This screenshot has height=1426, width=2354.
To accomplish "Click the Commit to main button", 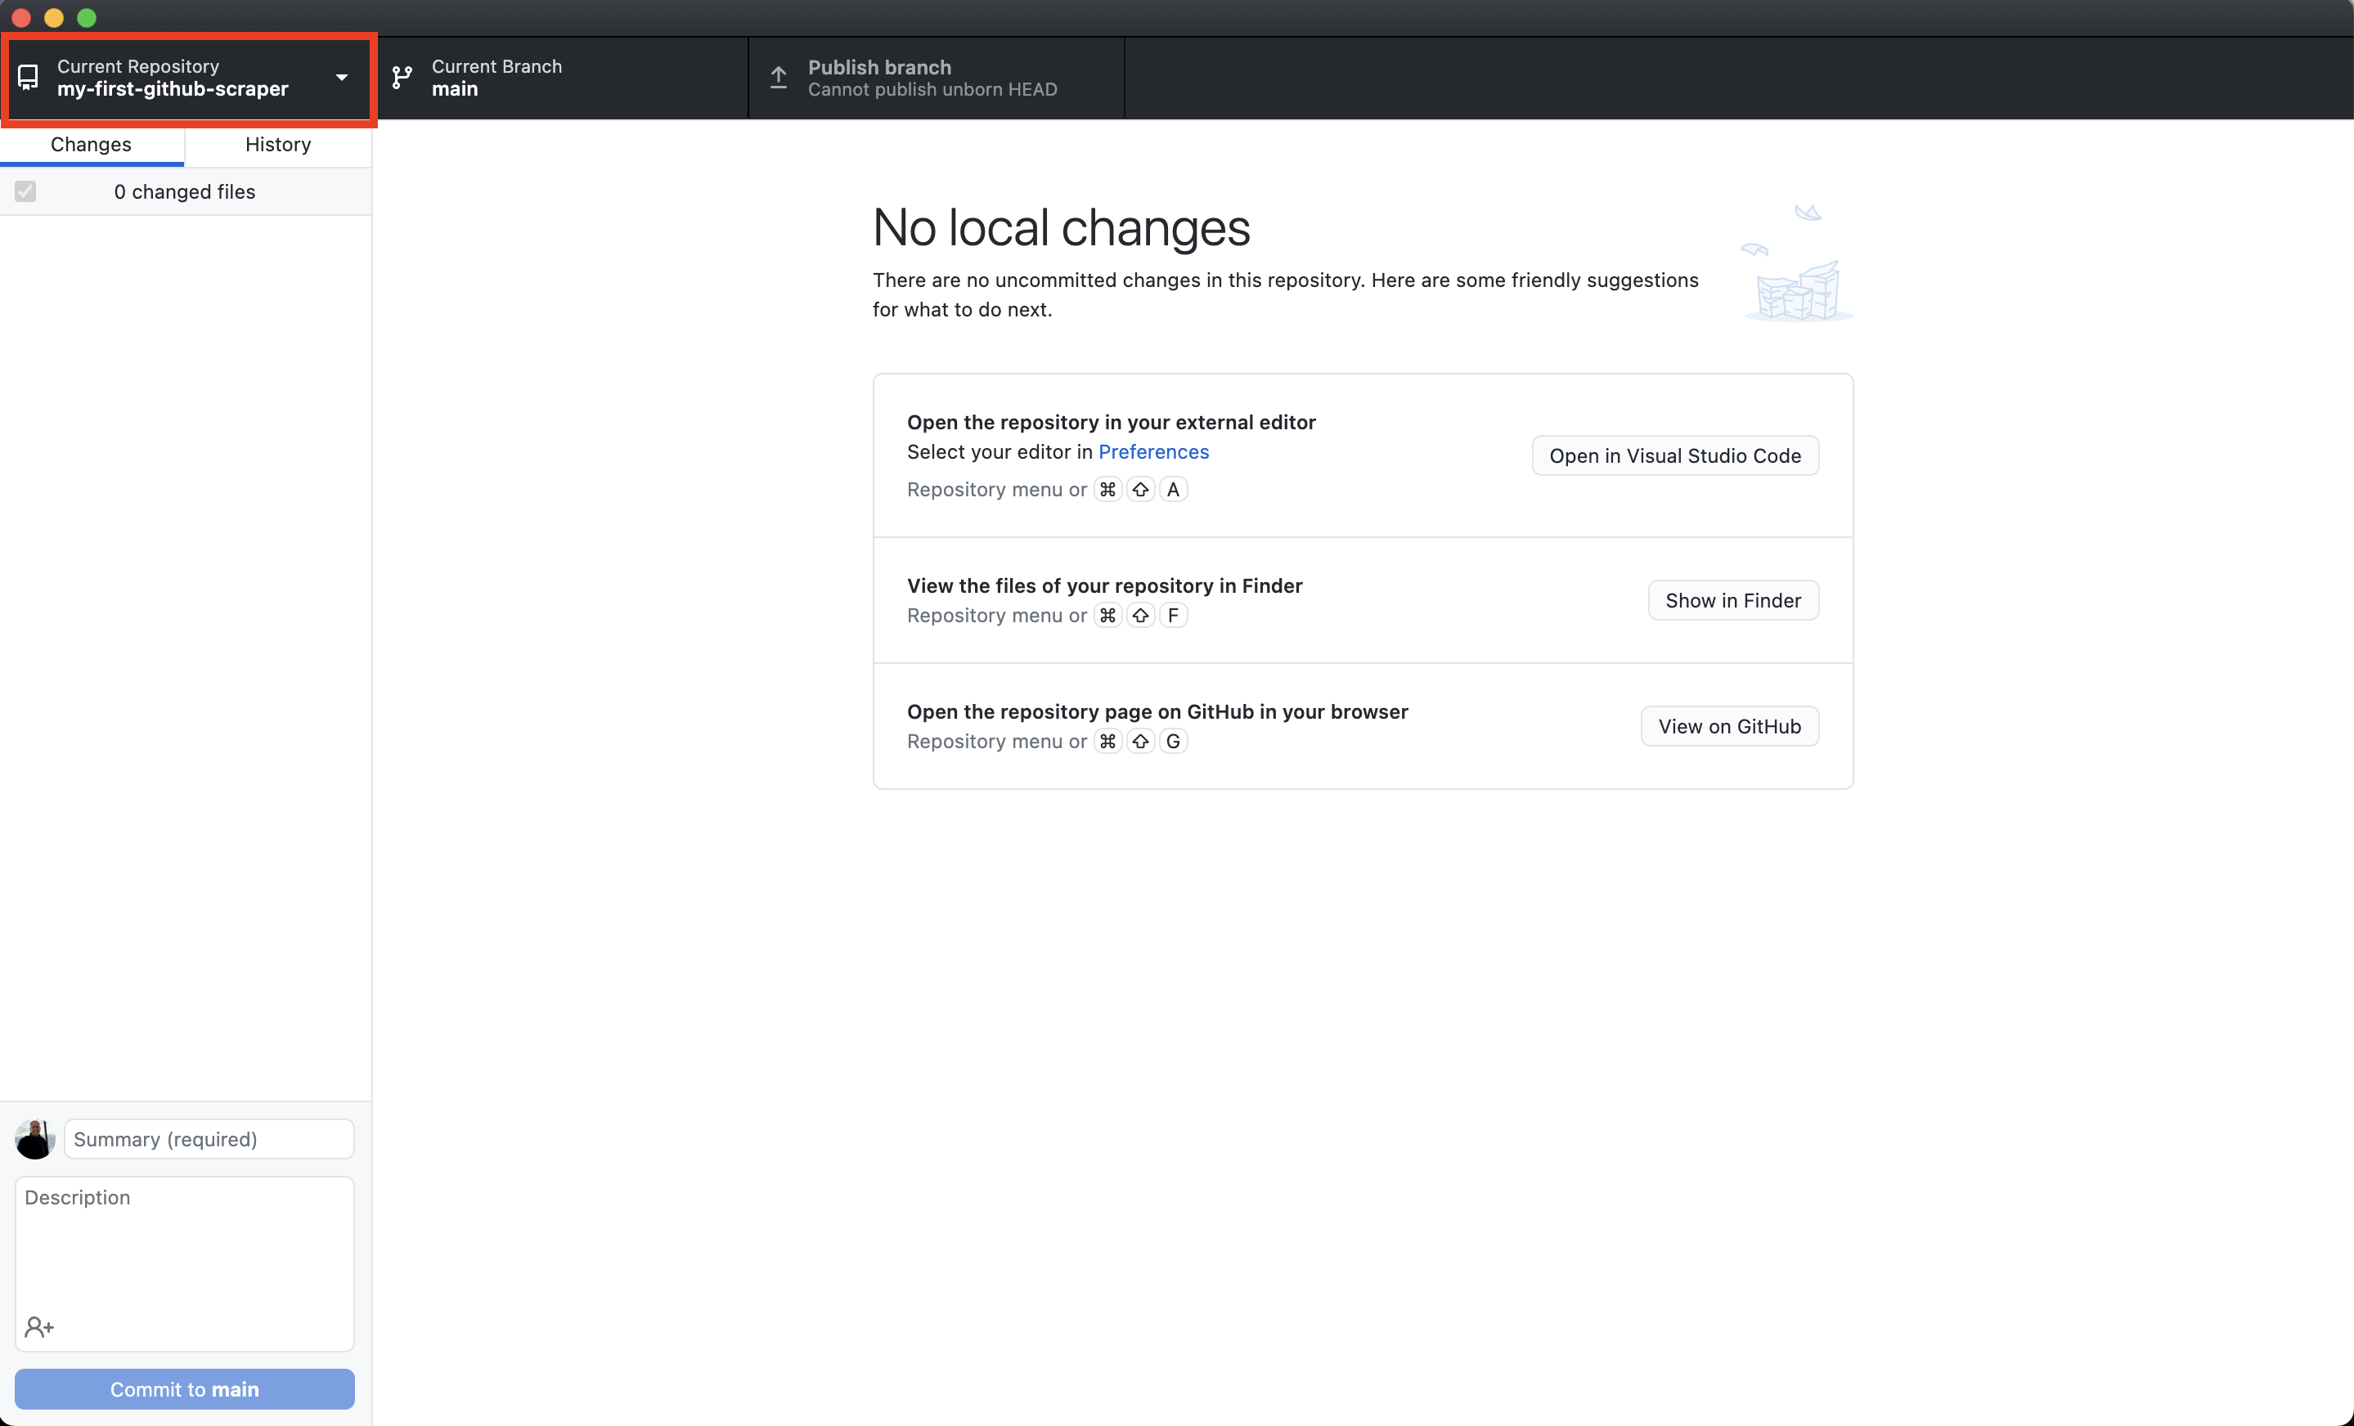I will click(183, 1388).
